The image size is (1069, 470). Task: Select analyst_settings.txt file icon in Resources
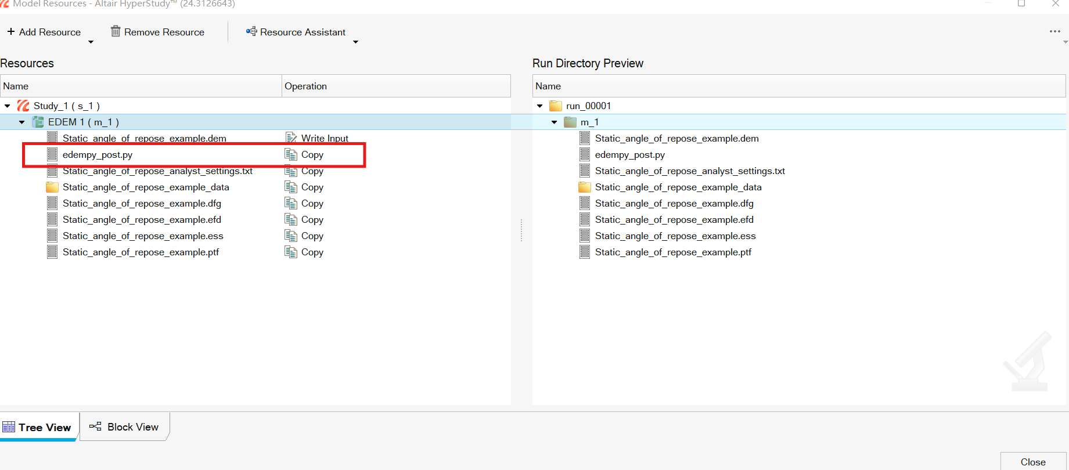click(x=52, y=171)
